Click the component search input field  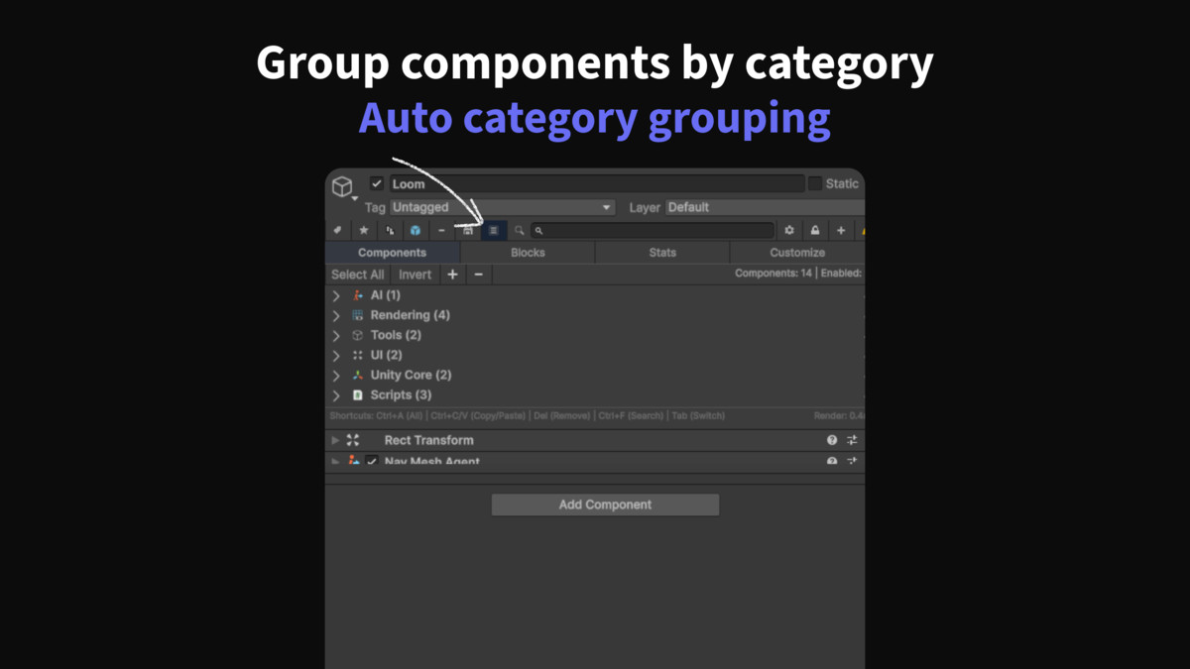point(654,231)
